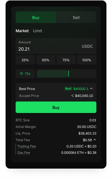
Task: Click the green Best badge icon
Action: click(68, 89)
